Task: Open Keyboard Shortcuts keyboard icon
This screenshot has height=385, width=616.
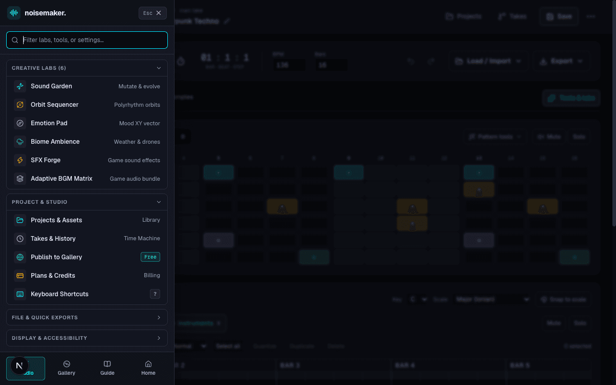Action: tap(20, 294)
